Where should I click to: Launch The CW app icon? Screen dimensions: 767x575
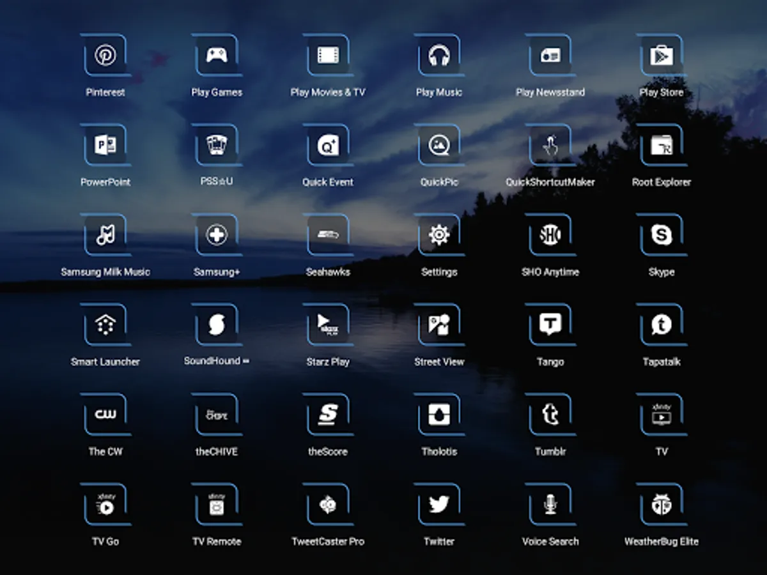coord(105,415)
